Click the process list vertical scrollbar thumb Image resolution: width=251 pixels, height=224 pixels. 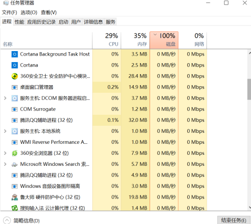point(249,89)
